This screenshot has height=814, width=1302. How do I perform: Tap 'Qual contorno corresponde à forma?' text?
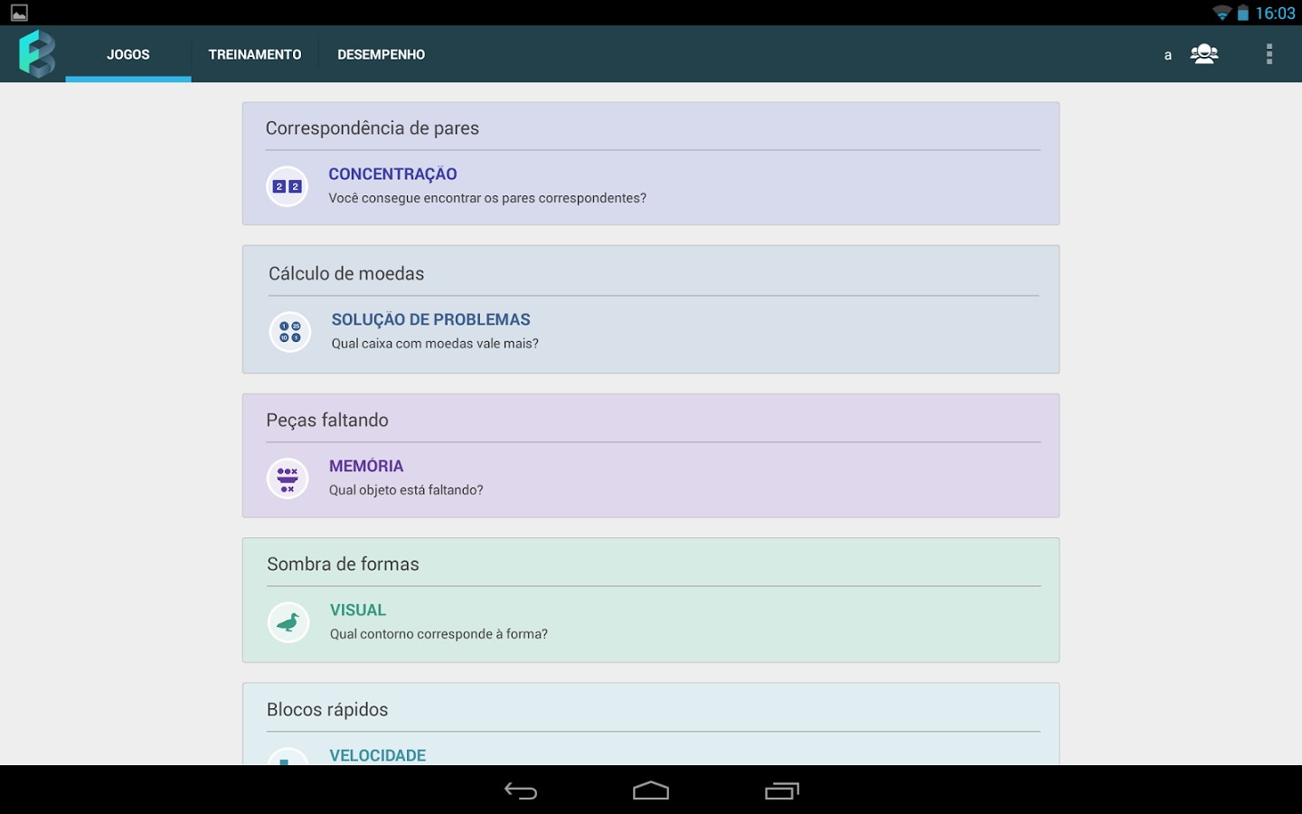pyautogui.click(x=439, y=634)
